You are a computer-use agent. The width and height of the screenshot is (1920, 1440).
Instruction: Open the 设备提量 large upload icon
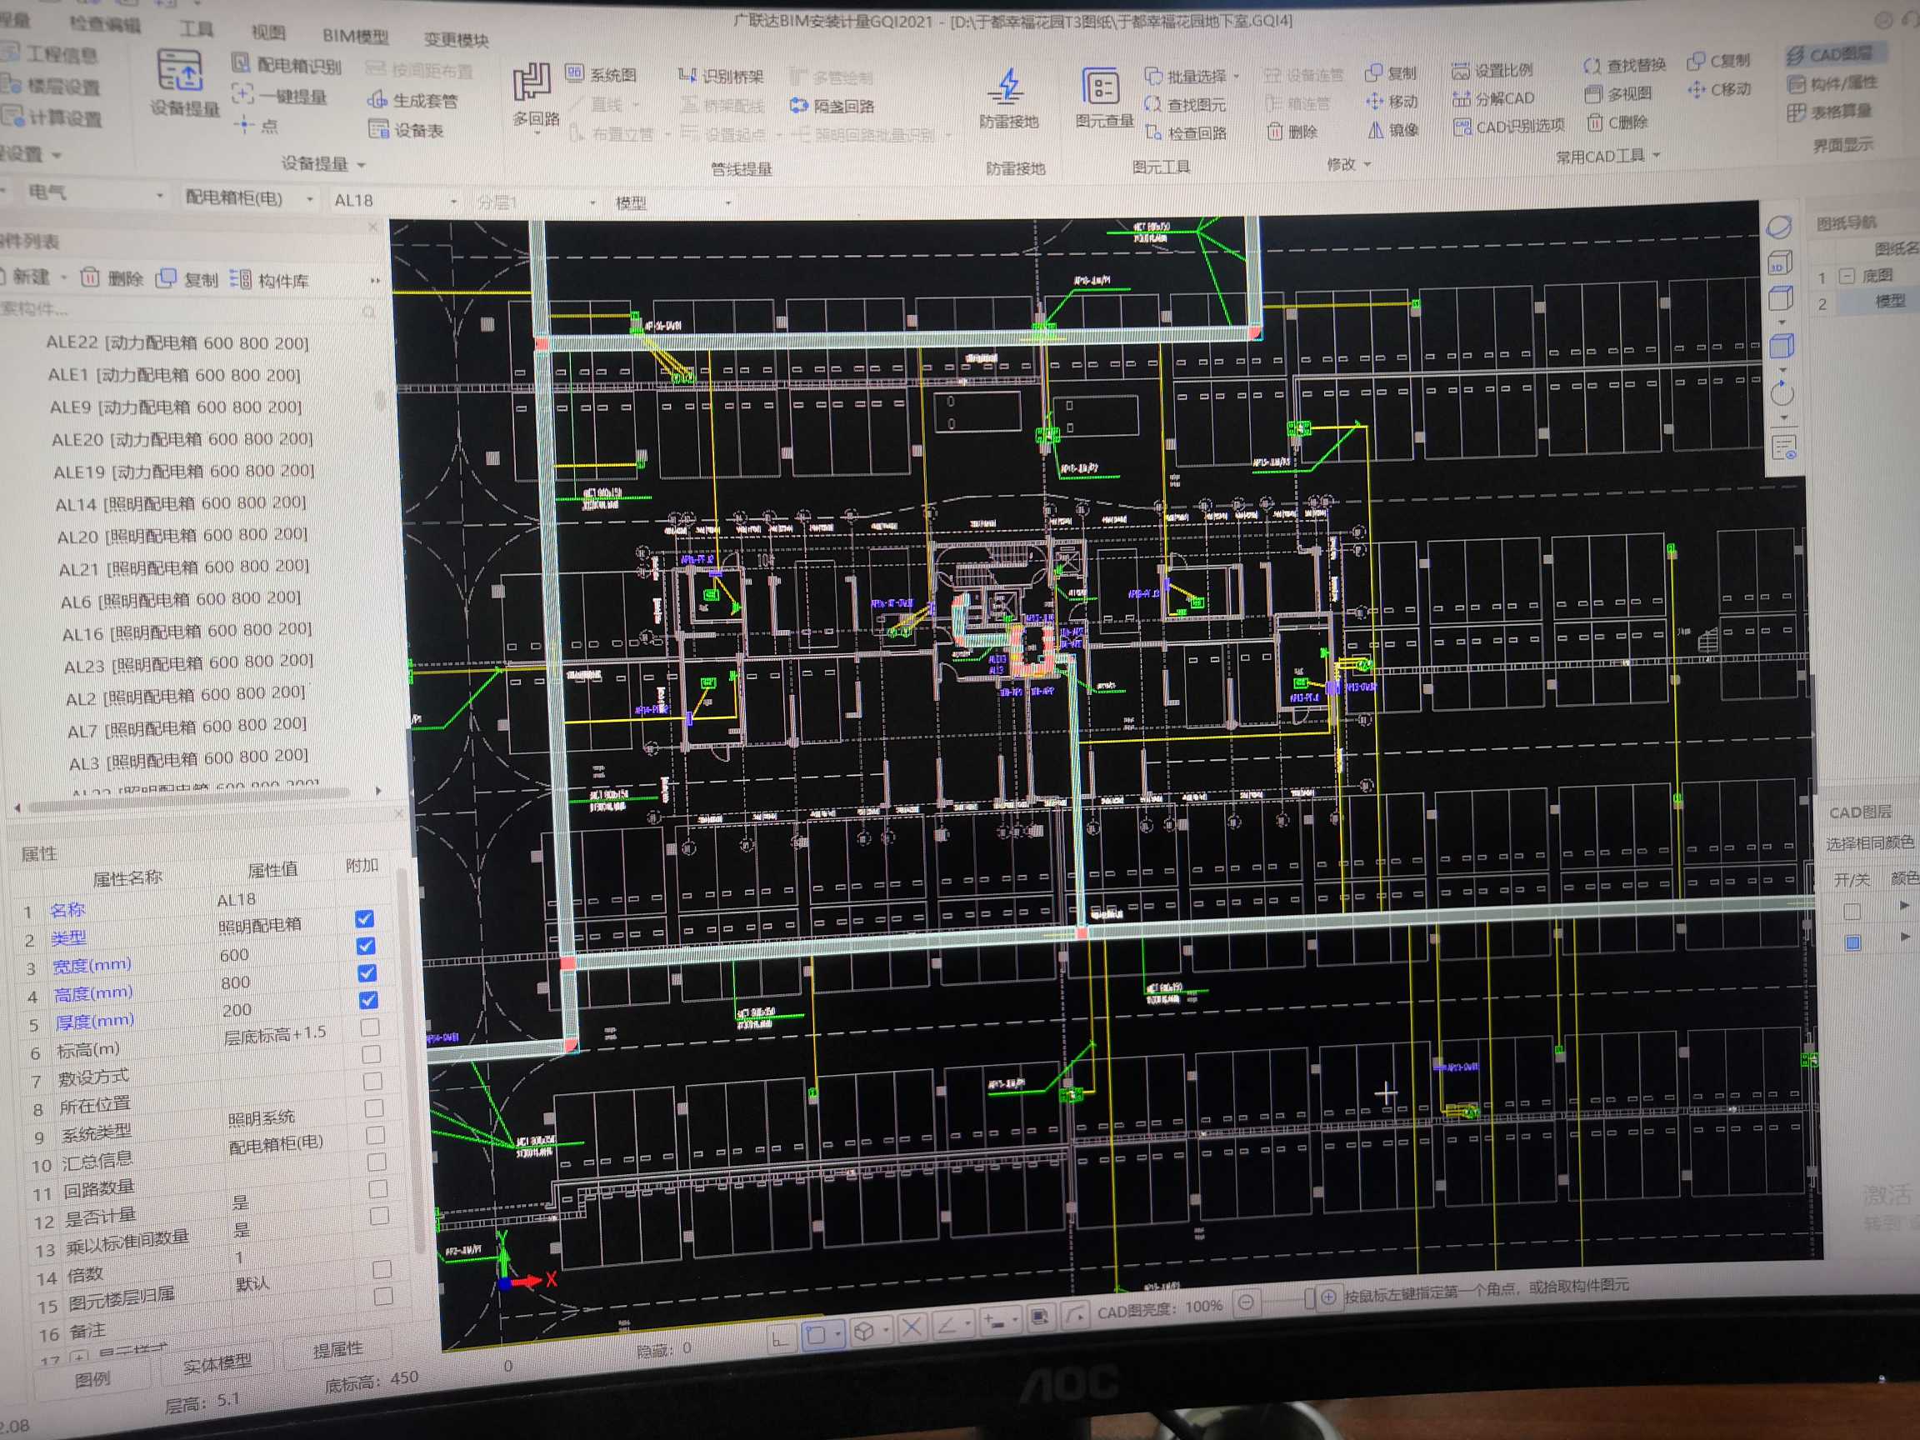point(180,72)
